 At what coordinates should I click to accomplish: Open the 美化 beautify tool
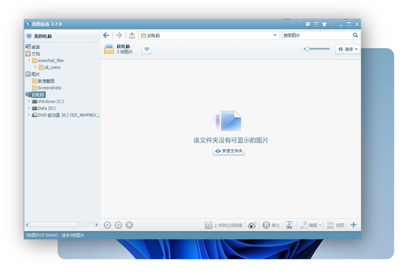point(271,225)
